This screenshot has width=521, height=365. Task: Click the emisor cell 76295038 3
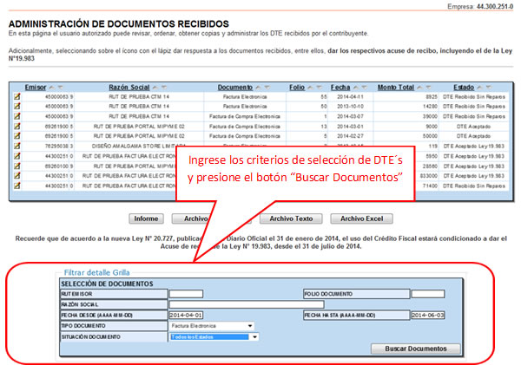(59, 146)
